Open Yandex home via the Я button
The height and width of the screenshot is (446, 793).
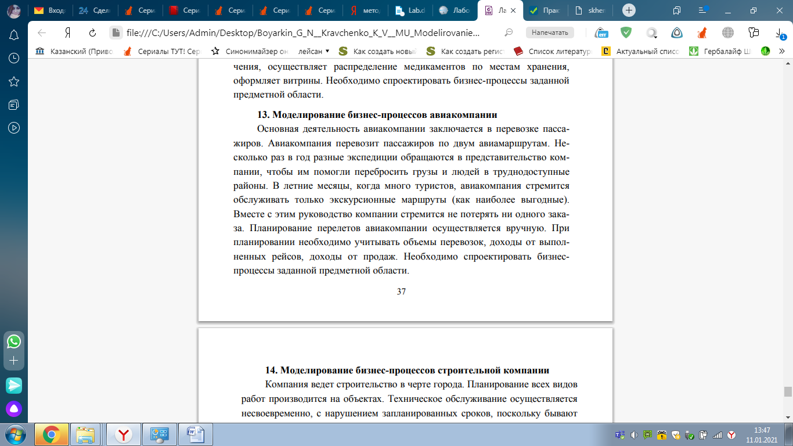click(x=67, y=33)
